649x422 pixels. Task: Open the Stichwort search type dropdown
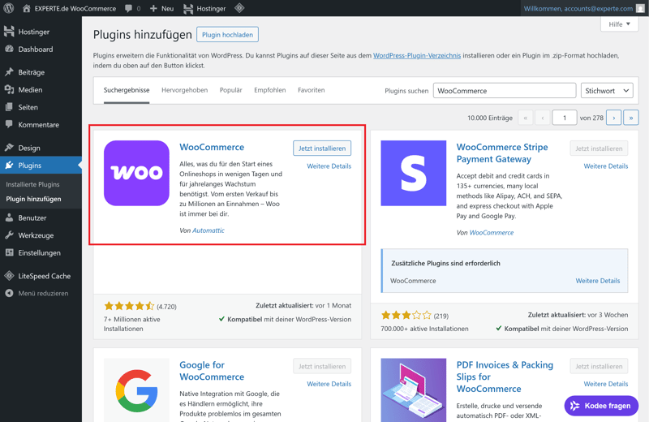click(x=606, y=91)
